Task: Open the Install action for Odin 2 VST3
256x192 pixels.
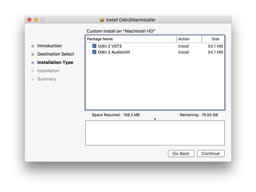Action: click(184, 46)
